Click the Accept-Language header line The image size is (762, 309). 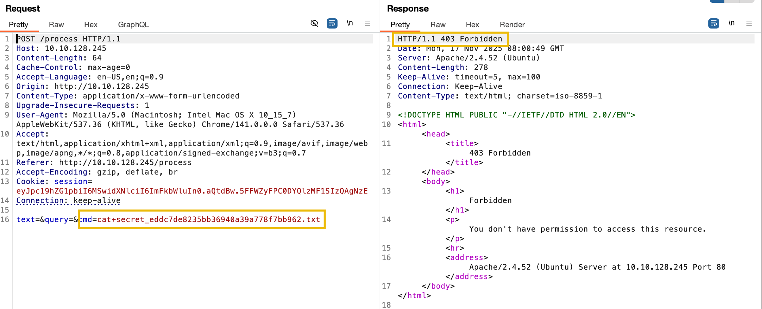coord(90,77)
